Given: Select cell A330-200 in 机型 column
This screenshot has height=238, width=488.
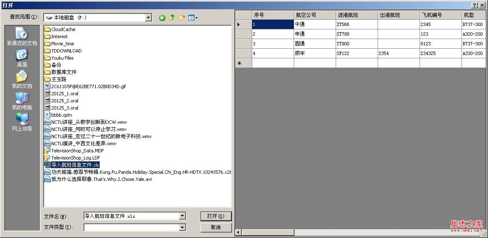Looking at the screenshot, I should tap(474, 53).
